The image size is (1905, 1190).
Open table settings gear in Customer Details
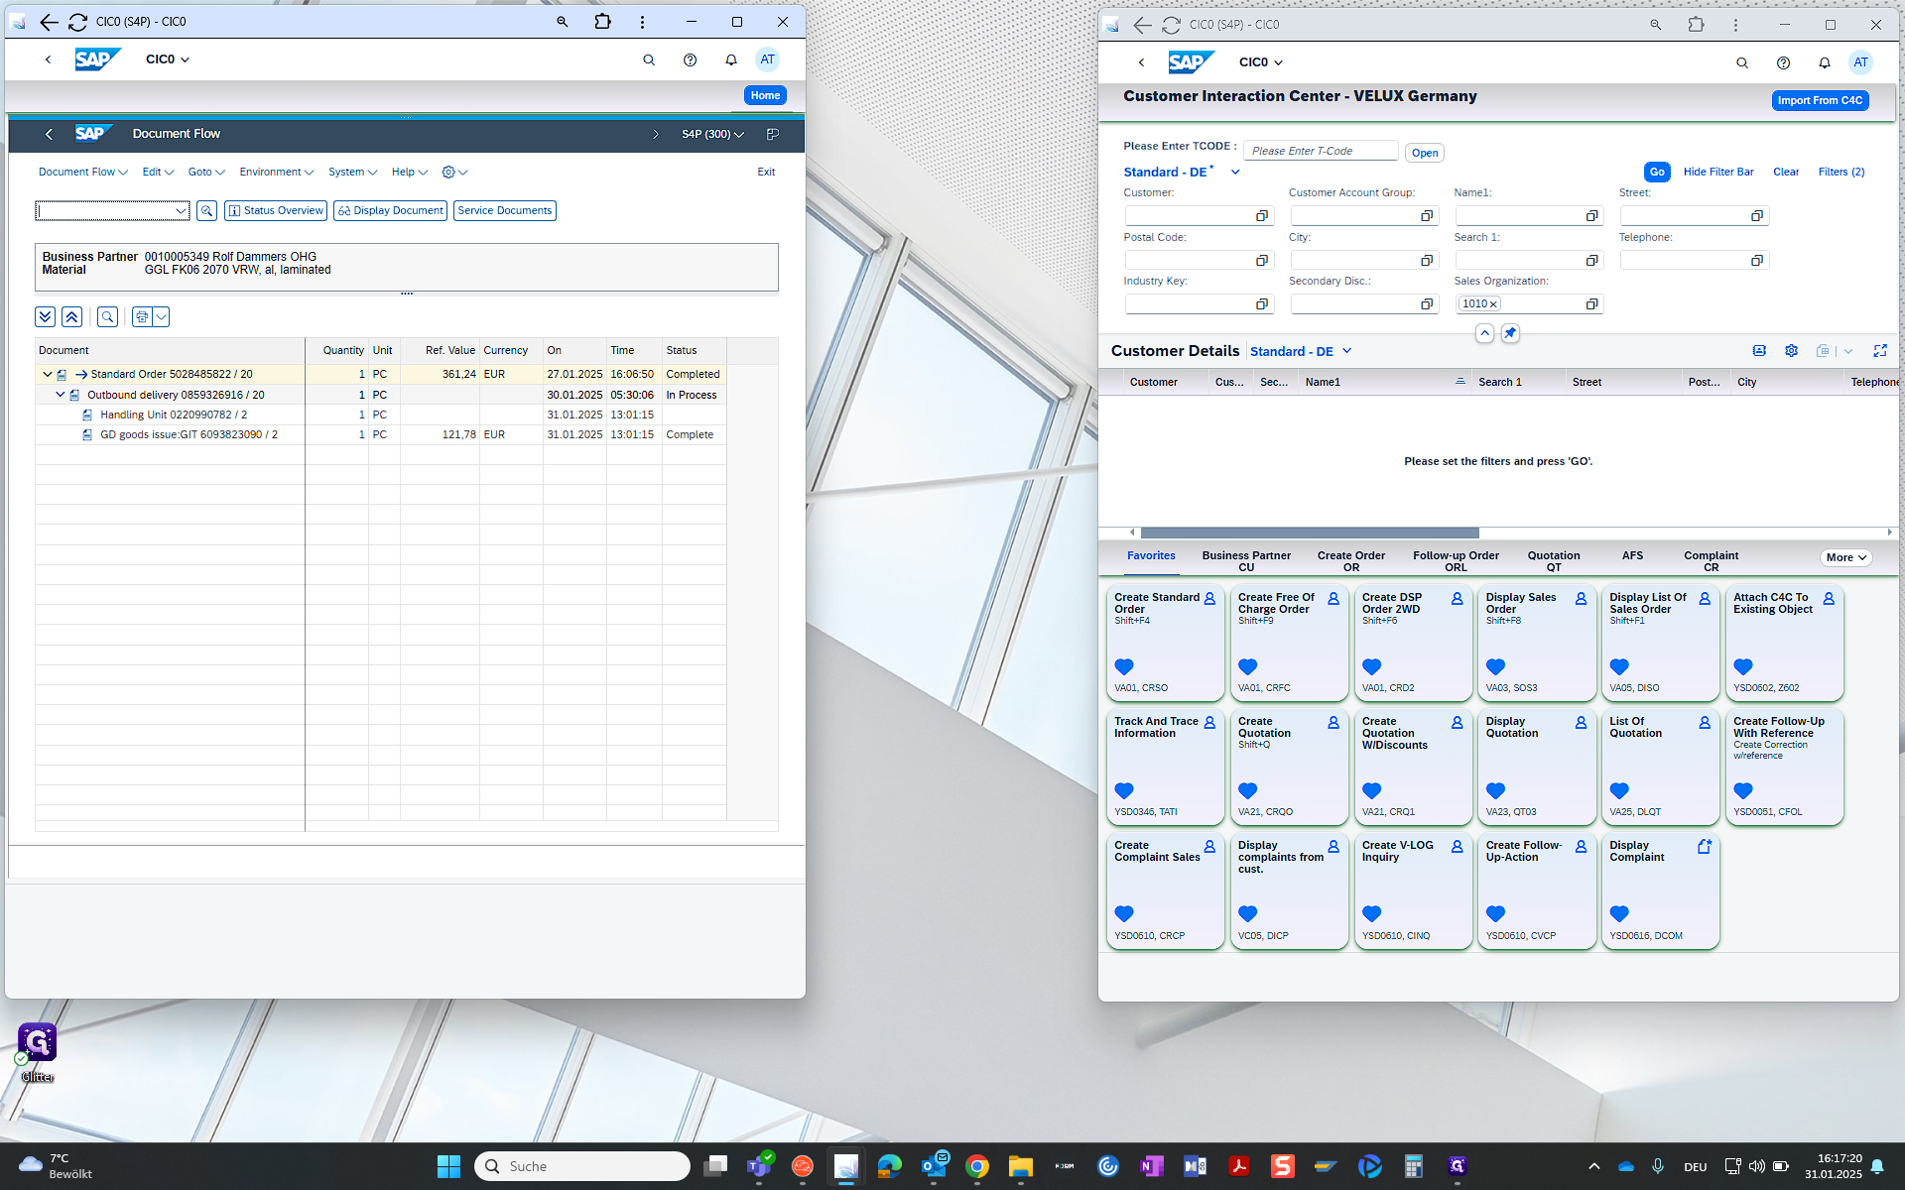click(1791, 351)
